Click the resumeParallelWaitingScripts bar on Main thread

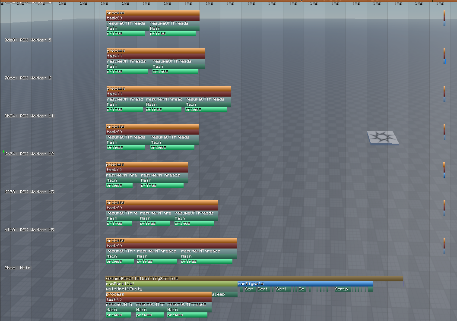pyautogui.click(x=254, y=279)
